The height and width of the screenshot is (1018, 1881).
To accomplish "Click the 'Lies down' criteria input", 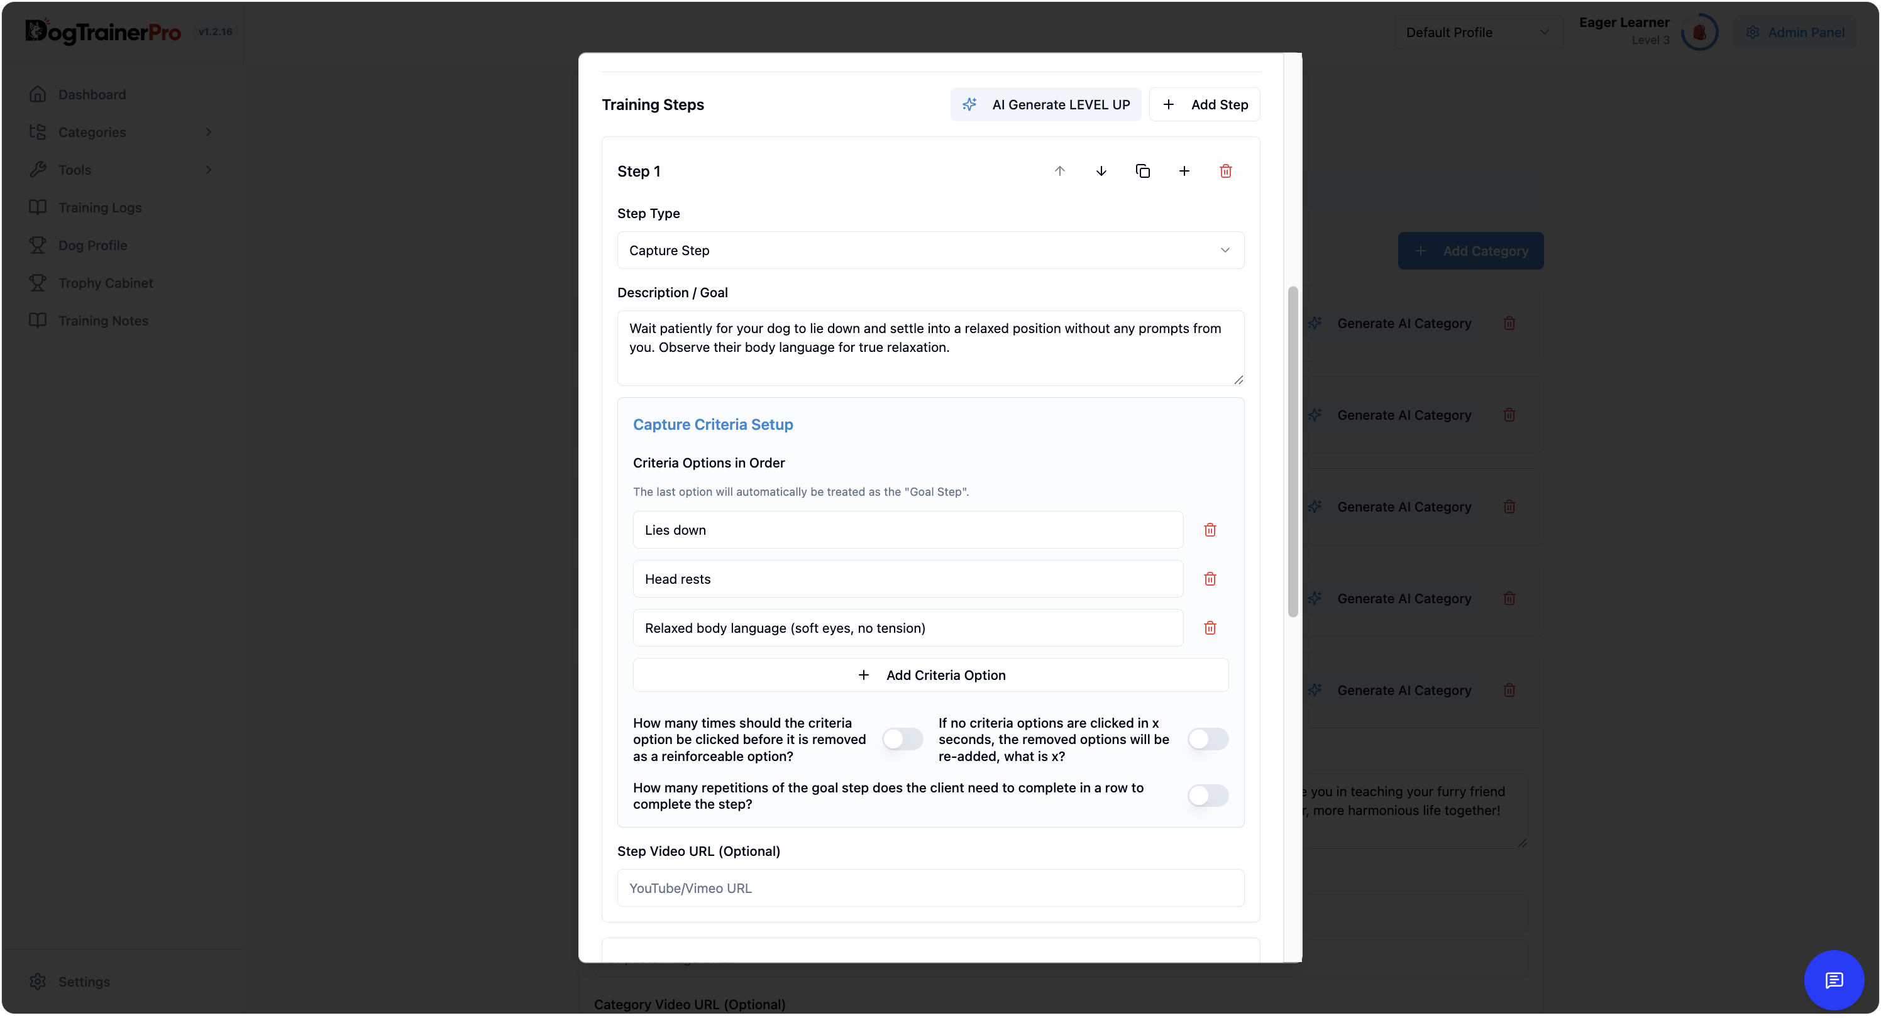I will (908, 530).
